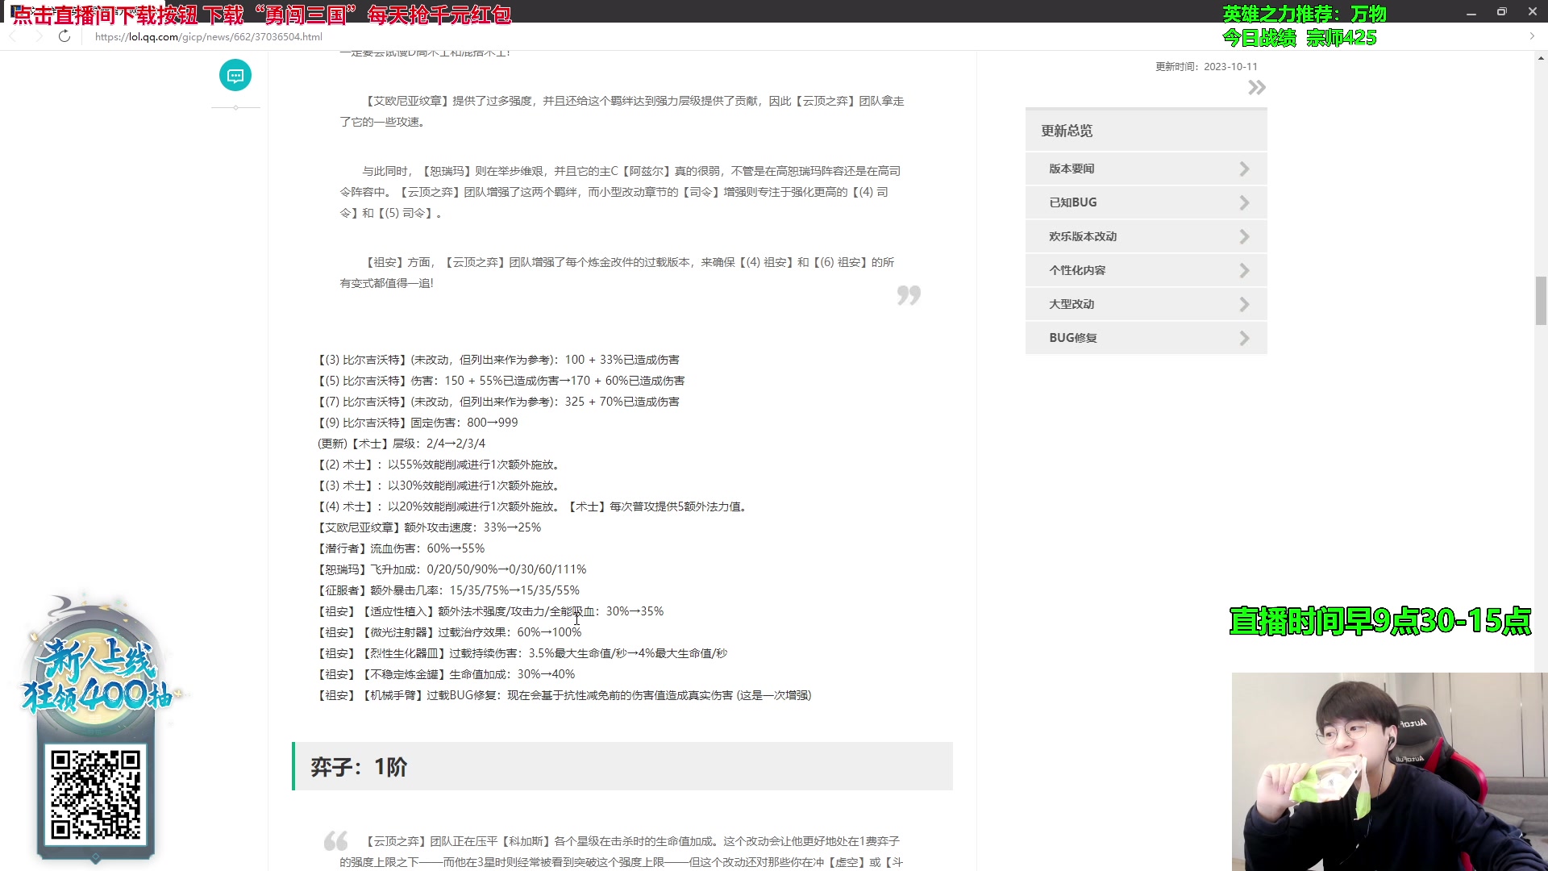Open the 已知BUG section
This screenshot has width=1548, height=871.
pos(1146,202)
